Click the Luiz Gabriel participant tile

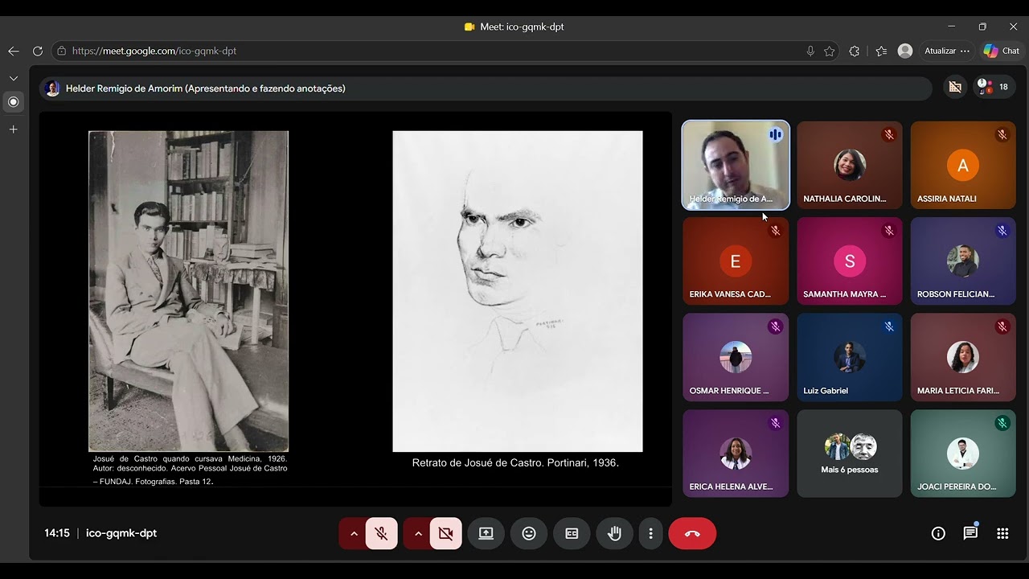coord(849,357)
